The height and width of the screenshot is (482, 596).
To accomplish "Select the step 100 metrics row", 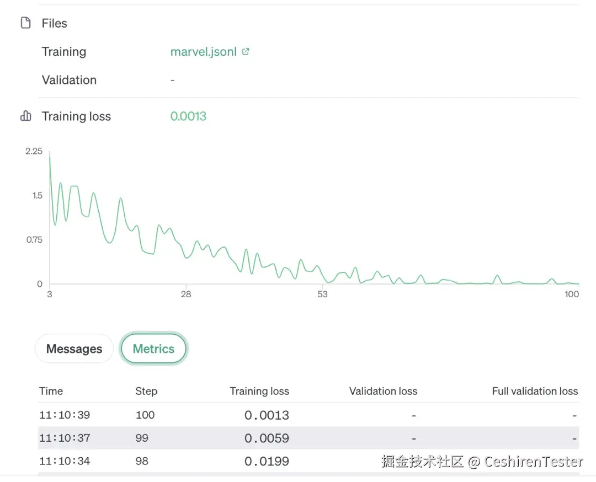I will tap(308, 415).
